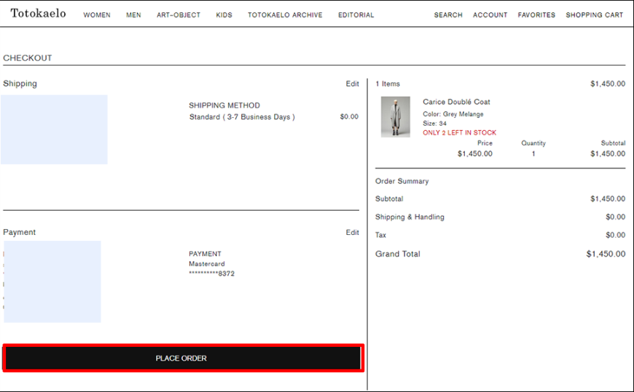Click SEARCH in the header
634x392 pixels.
tap(448, 15)
